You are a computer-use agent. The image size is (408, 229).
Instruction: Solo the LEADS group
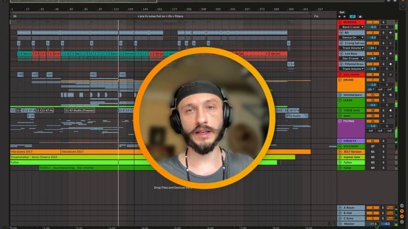383,101
